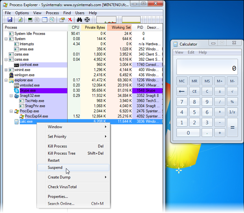
Task: Click the Refresh Now toolbar icon
Action: [x=20, y=20]
